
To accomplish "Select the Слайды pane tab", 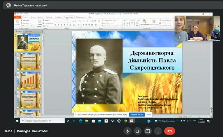I will click(19, 31).
